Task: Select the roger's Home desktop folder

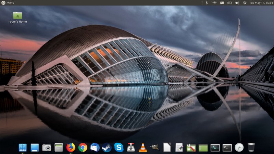Action: [17, 15]
